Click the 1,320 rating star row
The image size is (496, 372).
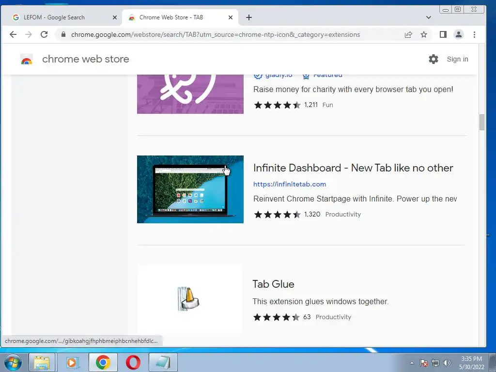[x=277, y=215]
